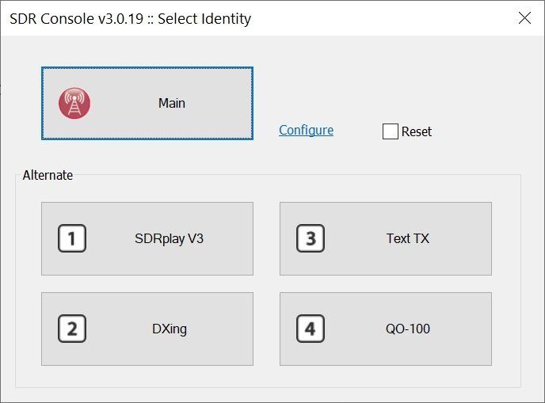The image size is (545, 403).
Task: Click the "SDRplay V3" text label
Action: [169, 238]
